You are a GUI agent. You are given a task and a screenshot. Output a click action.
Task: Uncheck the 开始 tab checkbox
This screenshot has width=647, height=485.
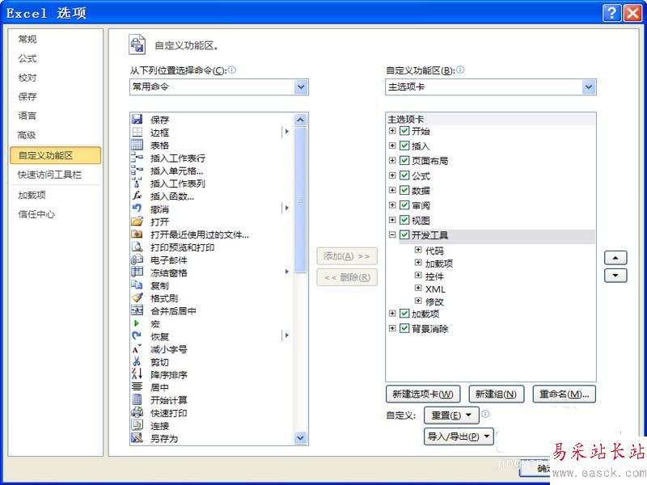tap(405, 131)
